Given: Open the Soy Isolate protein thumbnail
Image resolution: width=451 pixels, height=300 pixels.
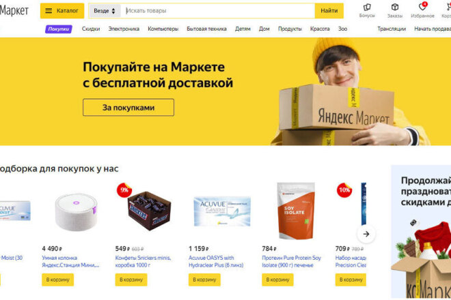Looking at the screenshot, I should pyautogui.click(x=296, y=211).
